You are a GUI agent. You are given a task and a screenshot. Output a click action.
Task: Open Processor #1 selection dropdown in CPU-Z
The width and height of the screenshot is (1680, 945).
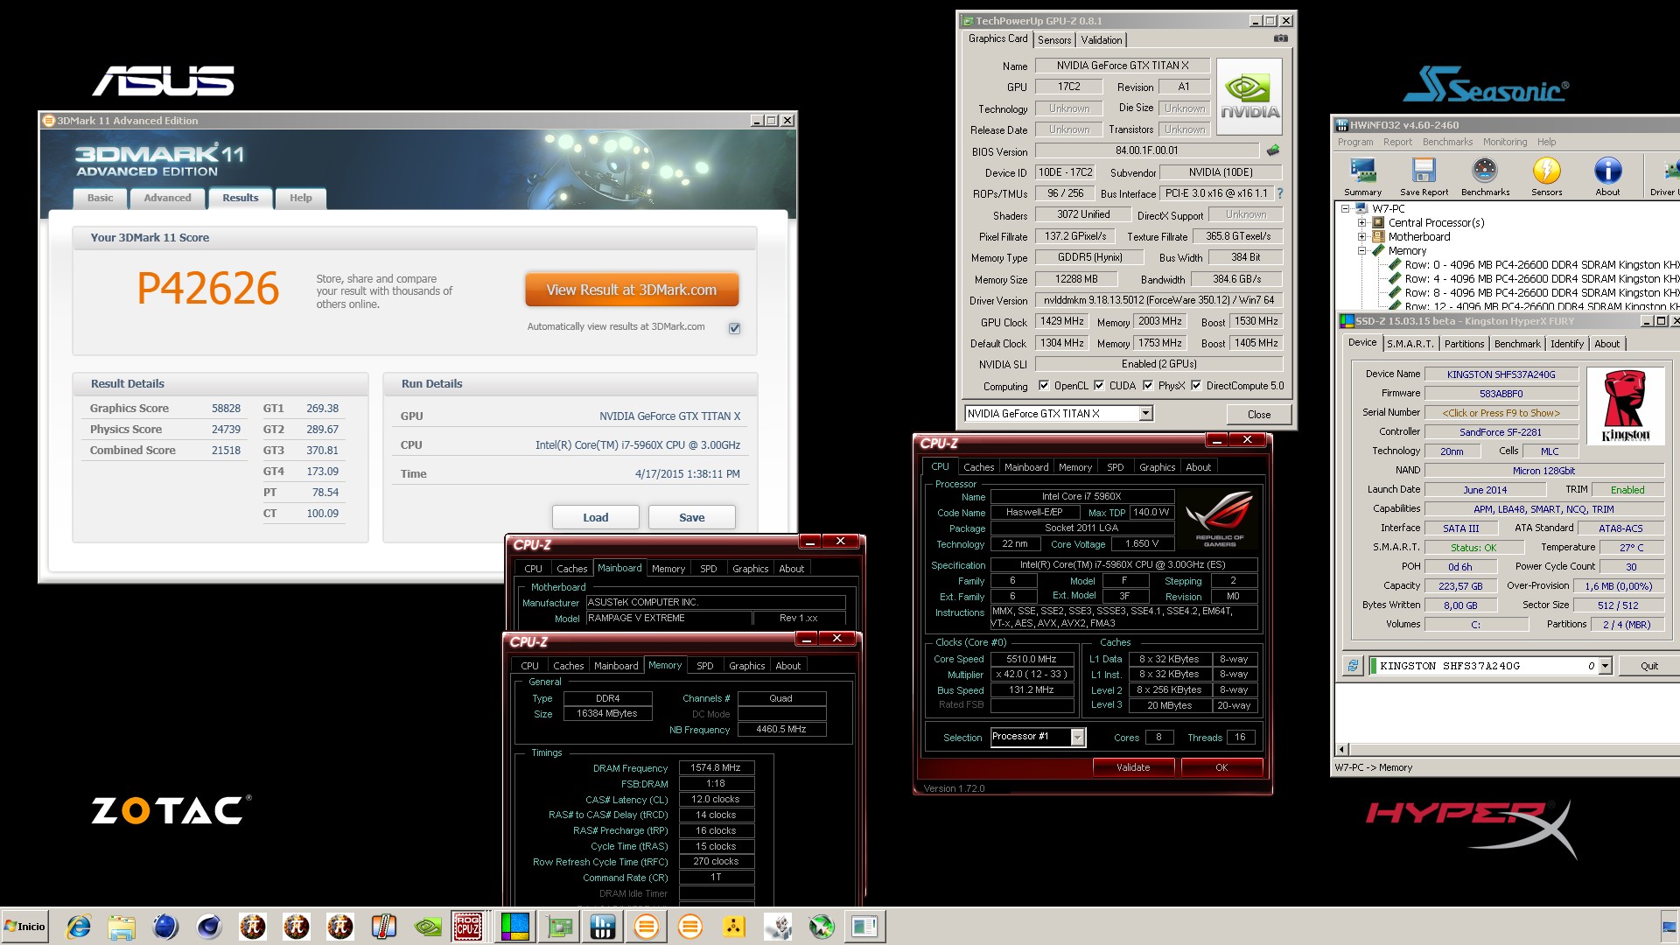1077,738
